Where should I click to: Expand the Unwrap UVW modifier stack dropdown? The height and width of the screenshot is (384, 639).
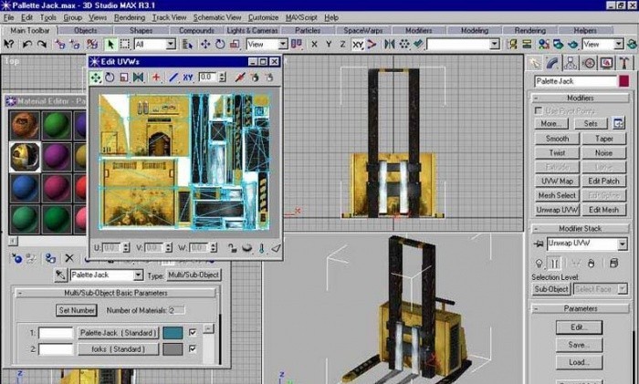pyautogui.click(x=622, y=244)
